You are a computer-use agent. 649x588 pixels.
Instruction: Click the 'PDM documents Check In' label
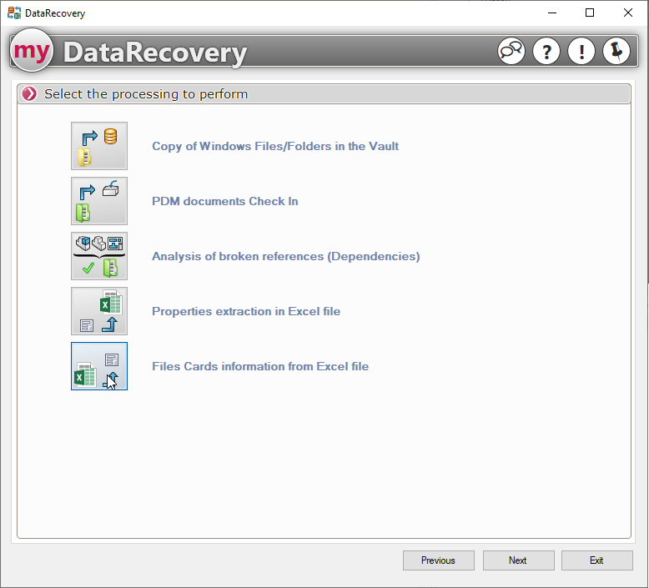(224, 201)
